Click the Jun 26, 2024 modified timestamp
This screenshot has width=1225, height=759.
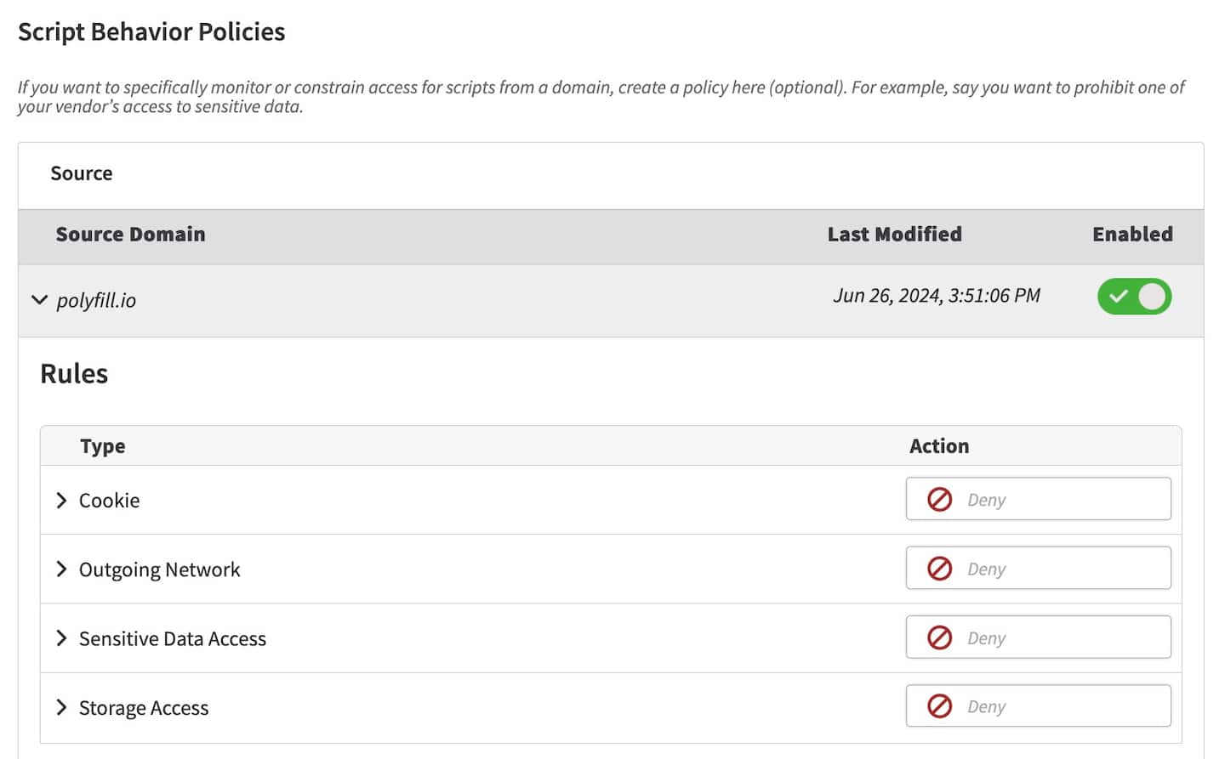click(x=936, y=296)
